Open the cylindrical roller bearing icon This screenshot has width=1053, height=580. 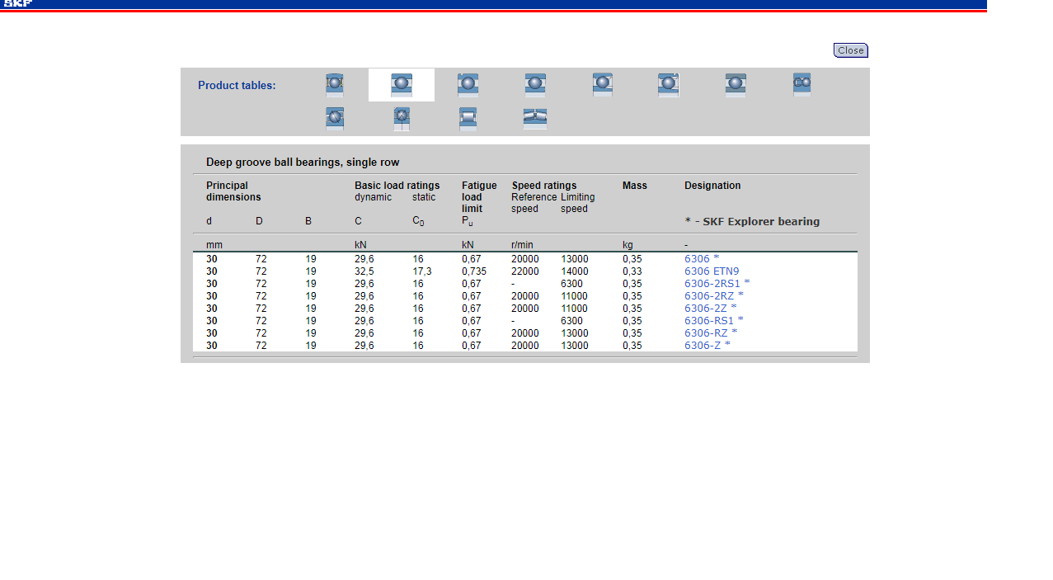click(x=468, y=119)
